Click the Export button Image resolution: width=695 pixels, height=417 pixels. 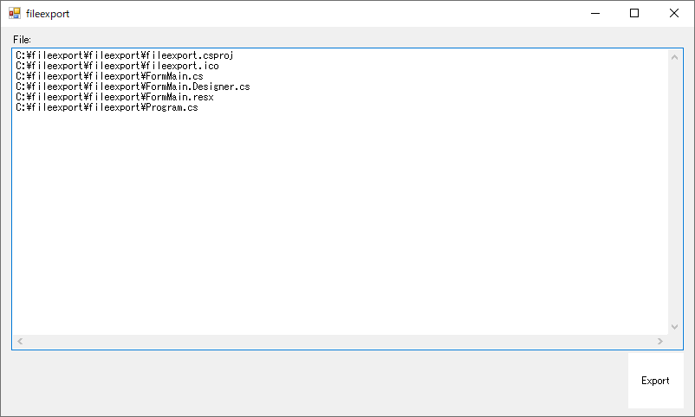coord(655,381)
